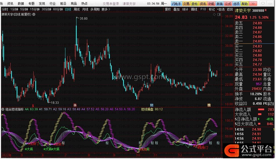This screenshot has height=159, width=276.
Task: Click the 买五 24.77 order row
Action: point(254,64)
